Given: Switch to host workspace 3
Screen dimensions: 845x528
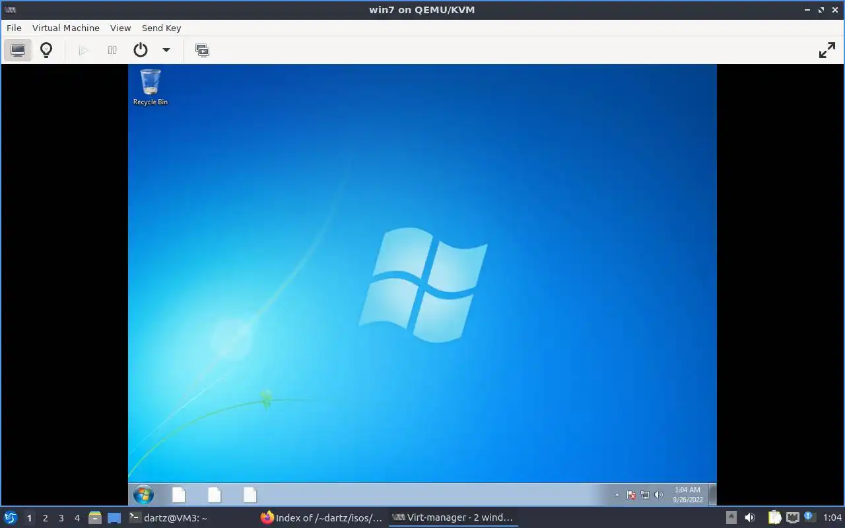Looking at the screenshot, I should [x=61, y=518].
